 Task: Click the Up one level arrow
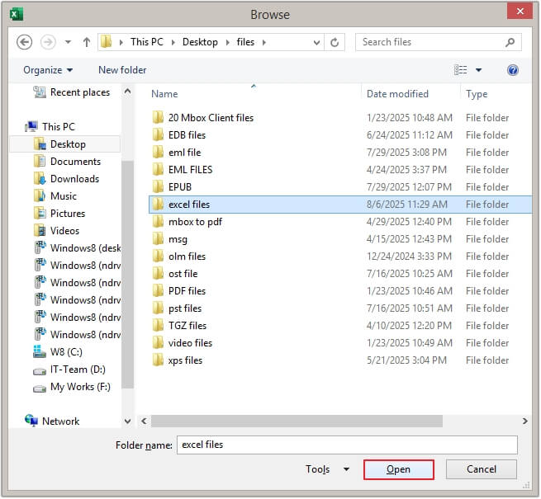(86, 42)
